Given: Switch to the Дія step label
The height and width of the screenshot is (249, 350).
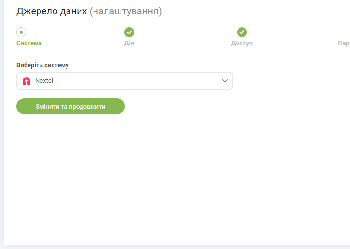Looking at the screenshot, I should point(129,43).
